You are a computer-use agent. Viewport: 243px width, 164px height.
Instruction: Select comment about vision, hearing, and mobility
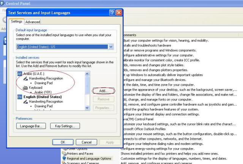pos(166,40)
